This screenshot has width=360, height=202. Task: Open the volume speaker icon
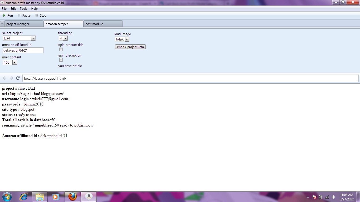[x=333, y=197]
